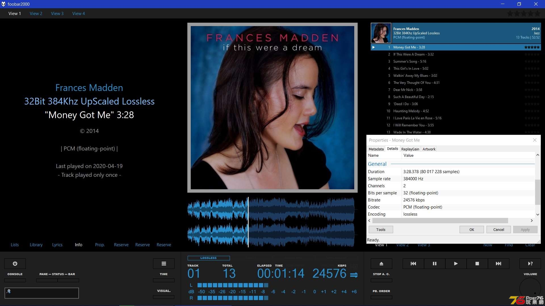Click the large star rating at top right
This screenshot has height=306, width=545.
pyautogui.click(x=524, y=13)
